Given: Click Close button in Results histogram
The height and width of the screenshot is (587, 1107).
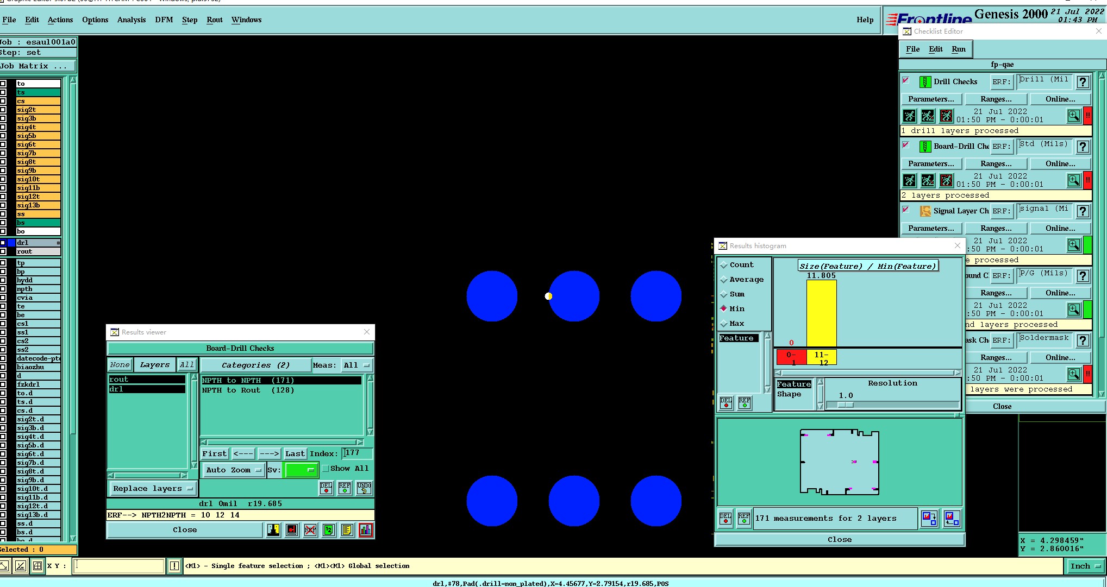Looking at the screenshot, I should coord(840,540).
